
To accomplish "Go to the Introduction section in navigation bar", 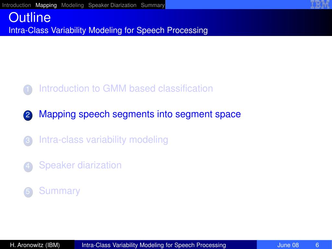I will click(x=17, y=5).
